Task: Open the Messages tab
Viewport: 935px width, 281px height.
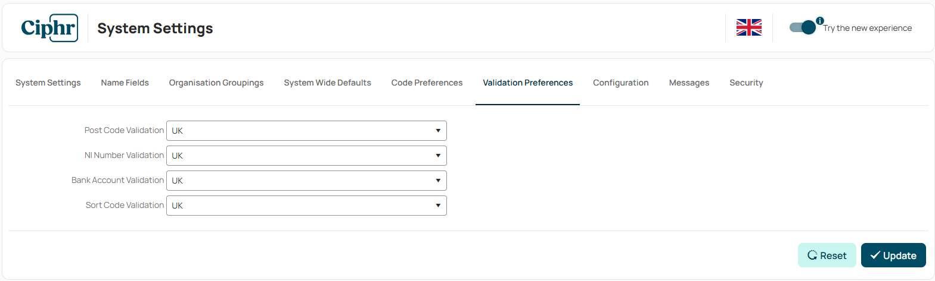Action: click(x=689, y=83)
